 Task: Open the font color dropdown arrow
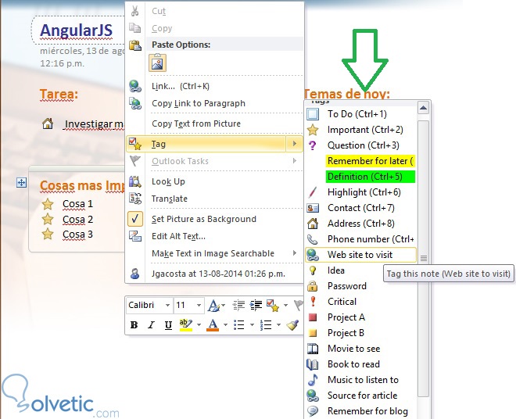[x=225, y=325]
